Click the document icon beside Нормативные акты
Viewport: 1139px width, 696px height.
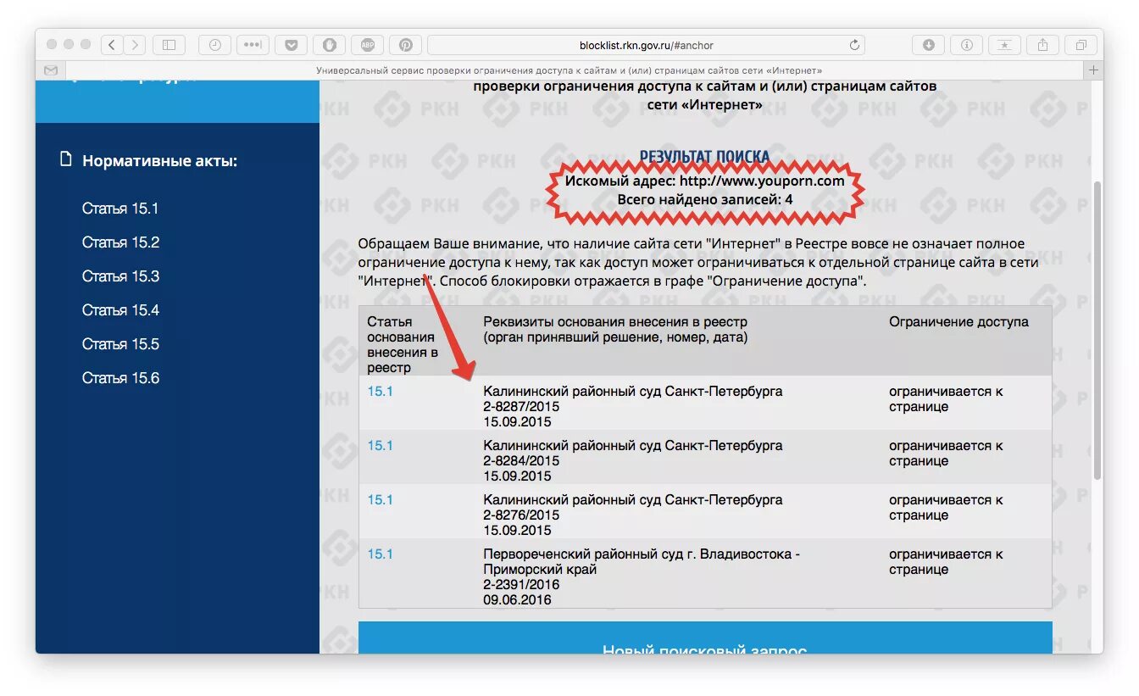(x=65, y=159)
